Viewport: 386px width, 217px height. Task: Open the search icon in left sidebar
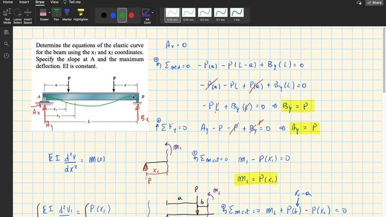coord(7,44)
